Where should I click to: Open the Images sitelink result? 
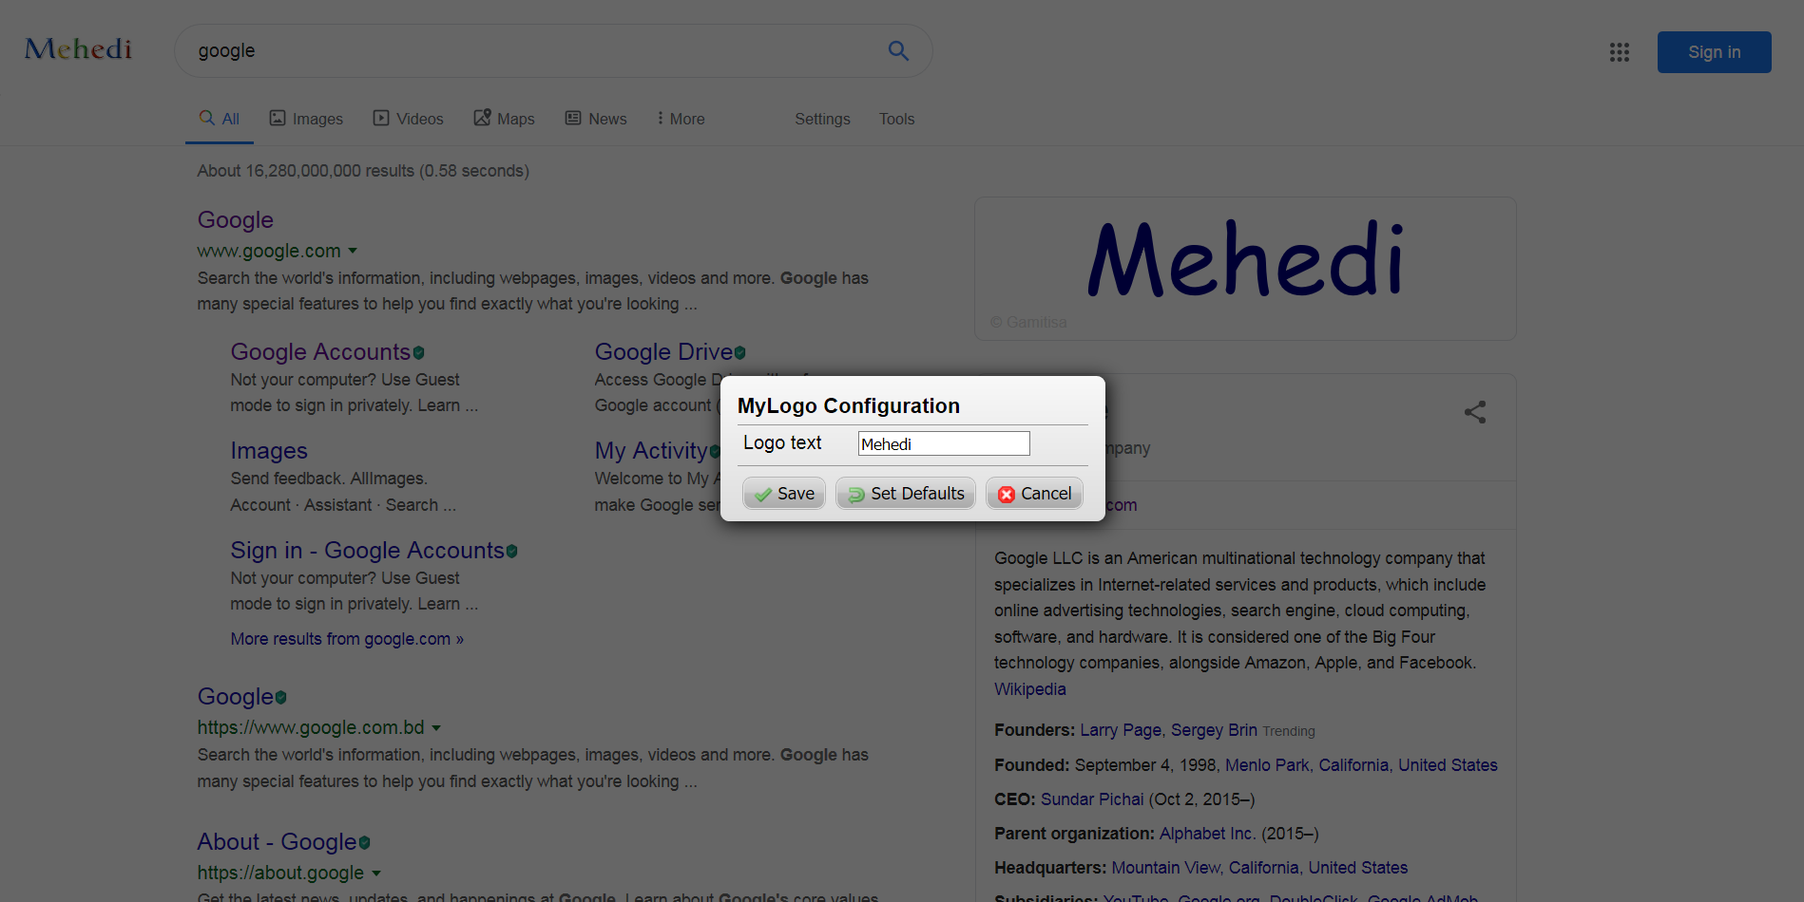[x=269, y=451]
